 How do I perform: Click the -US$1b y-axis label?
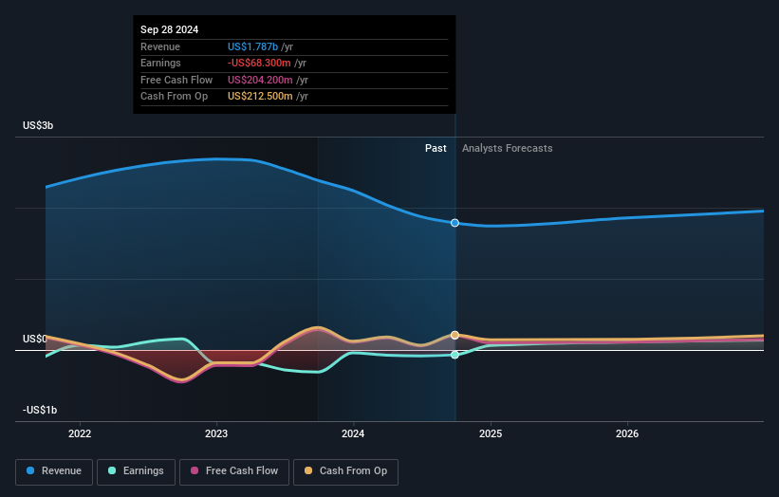coord(40,410)
